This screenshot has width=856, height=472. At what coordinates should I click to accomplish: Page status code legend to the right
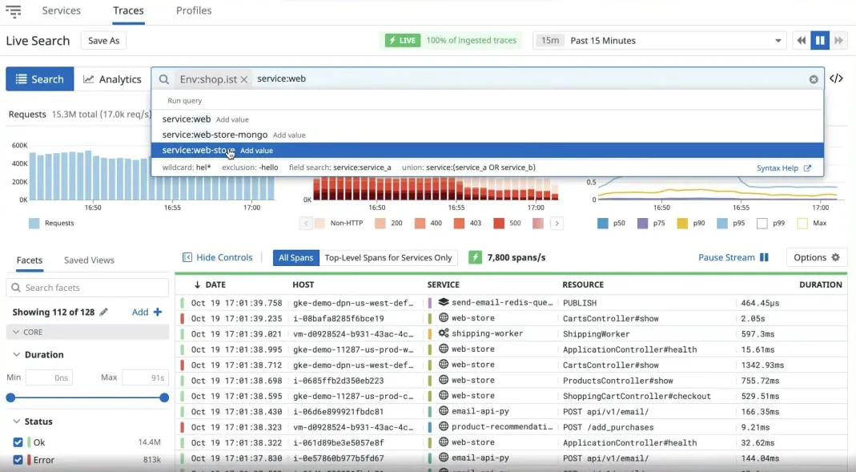point(557,223)
